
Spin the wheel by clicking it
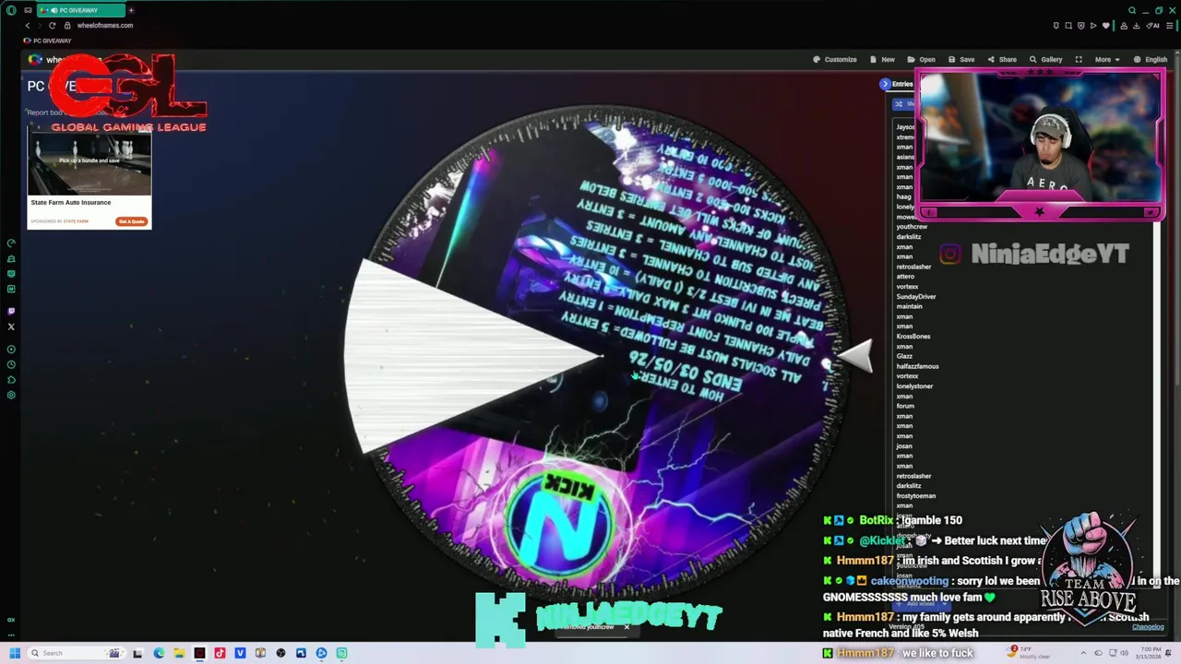click(x=595, y=358)
